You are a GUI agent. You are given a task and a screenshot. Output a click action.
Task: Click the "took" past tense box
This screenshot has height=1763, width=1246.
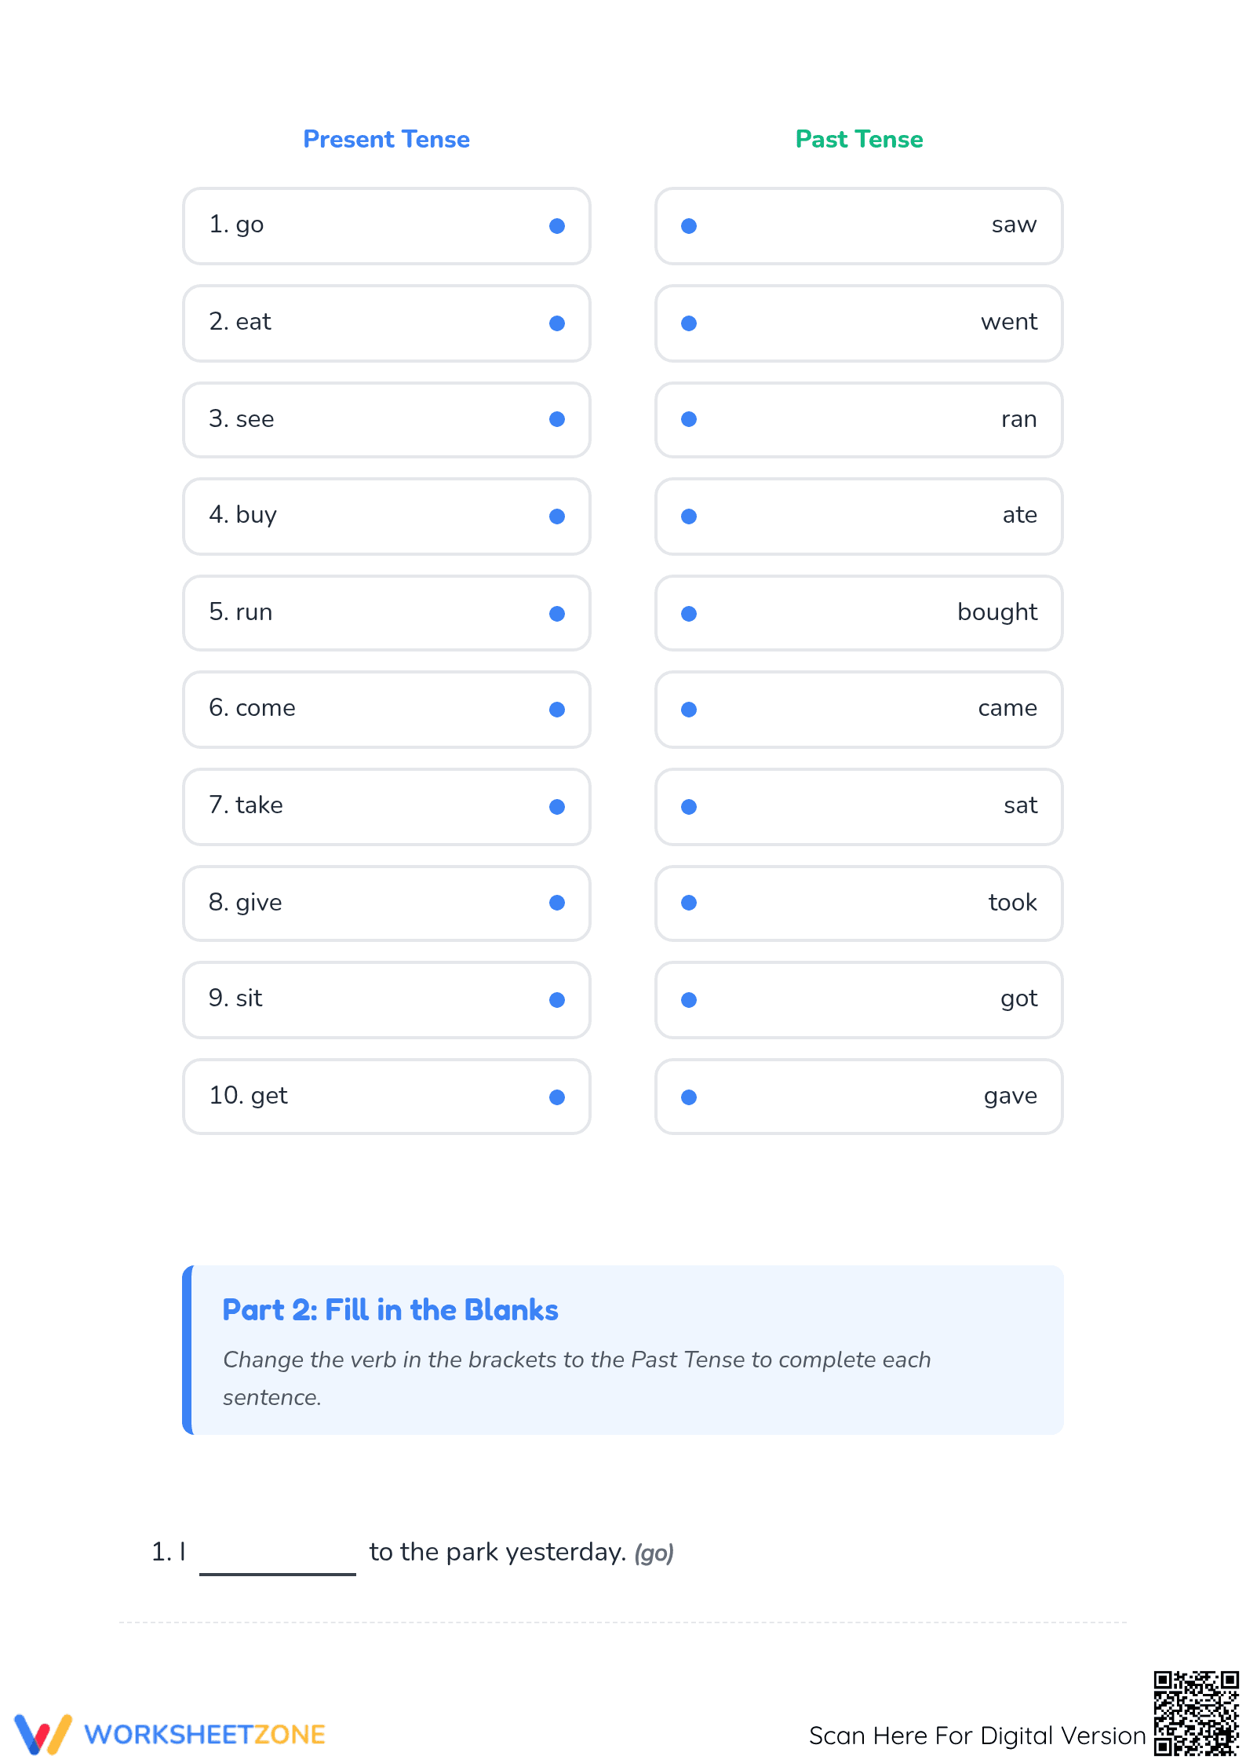(x=859, y=903)
